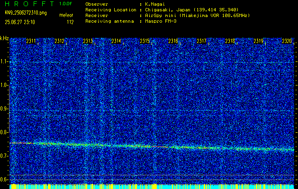
Task: Click the Observer field label
Action: pos(97,4)
